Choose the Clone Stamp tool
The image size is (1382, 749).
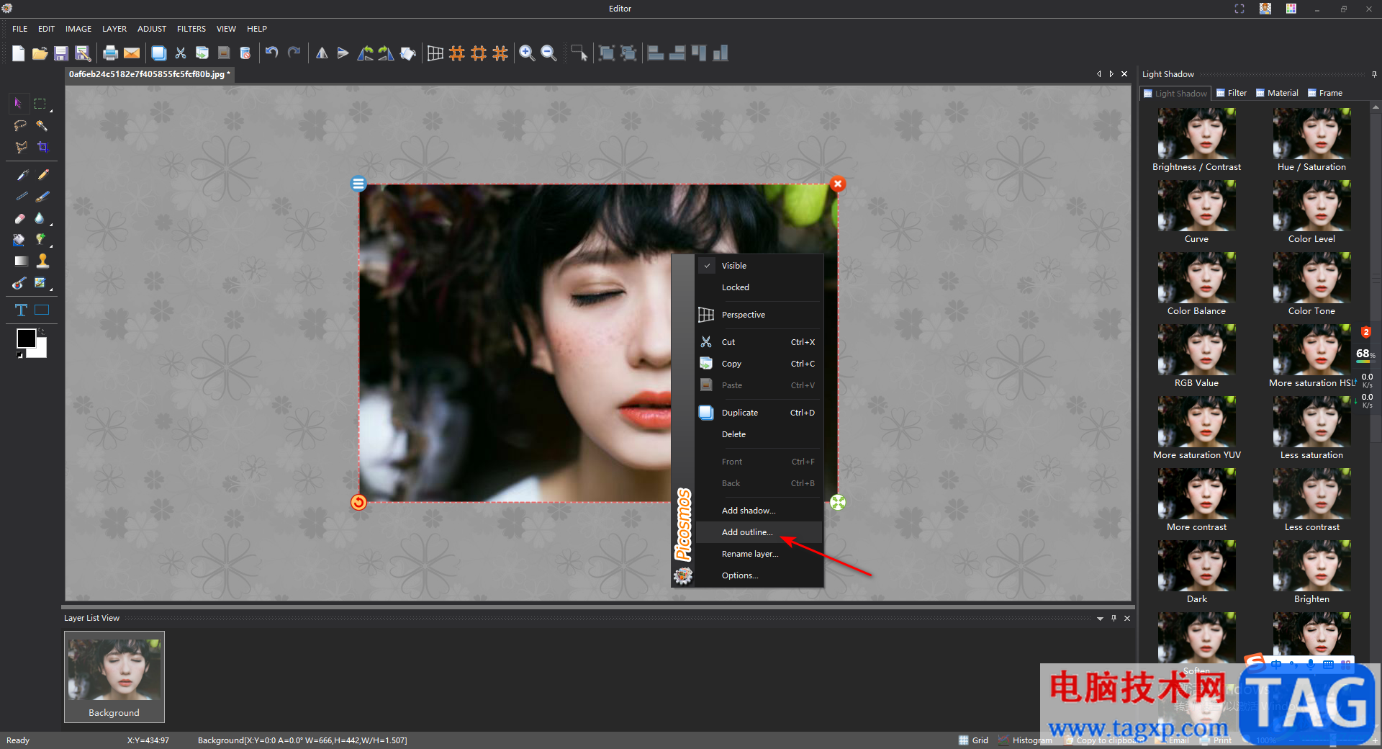pyautogui.click(x=42, y=261)
